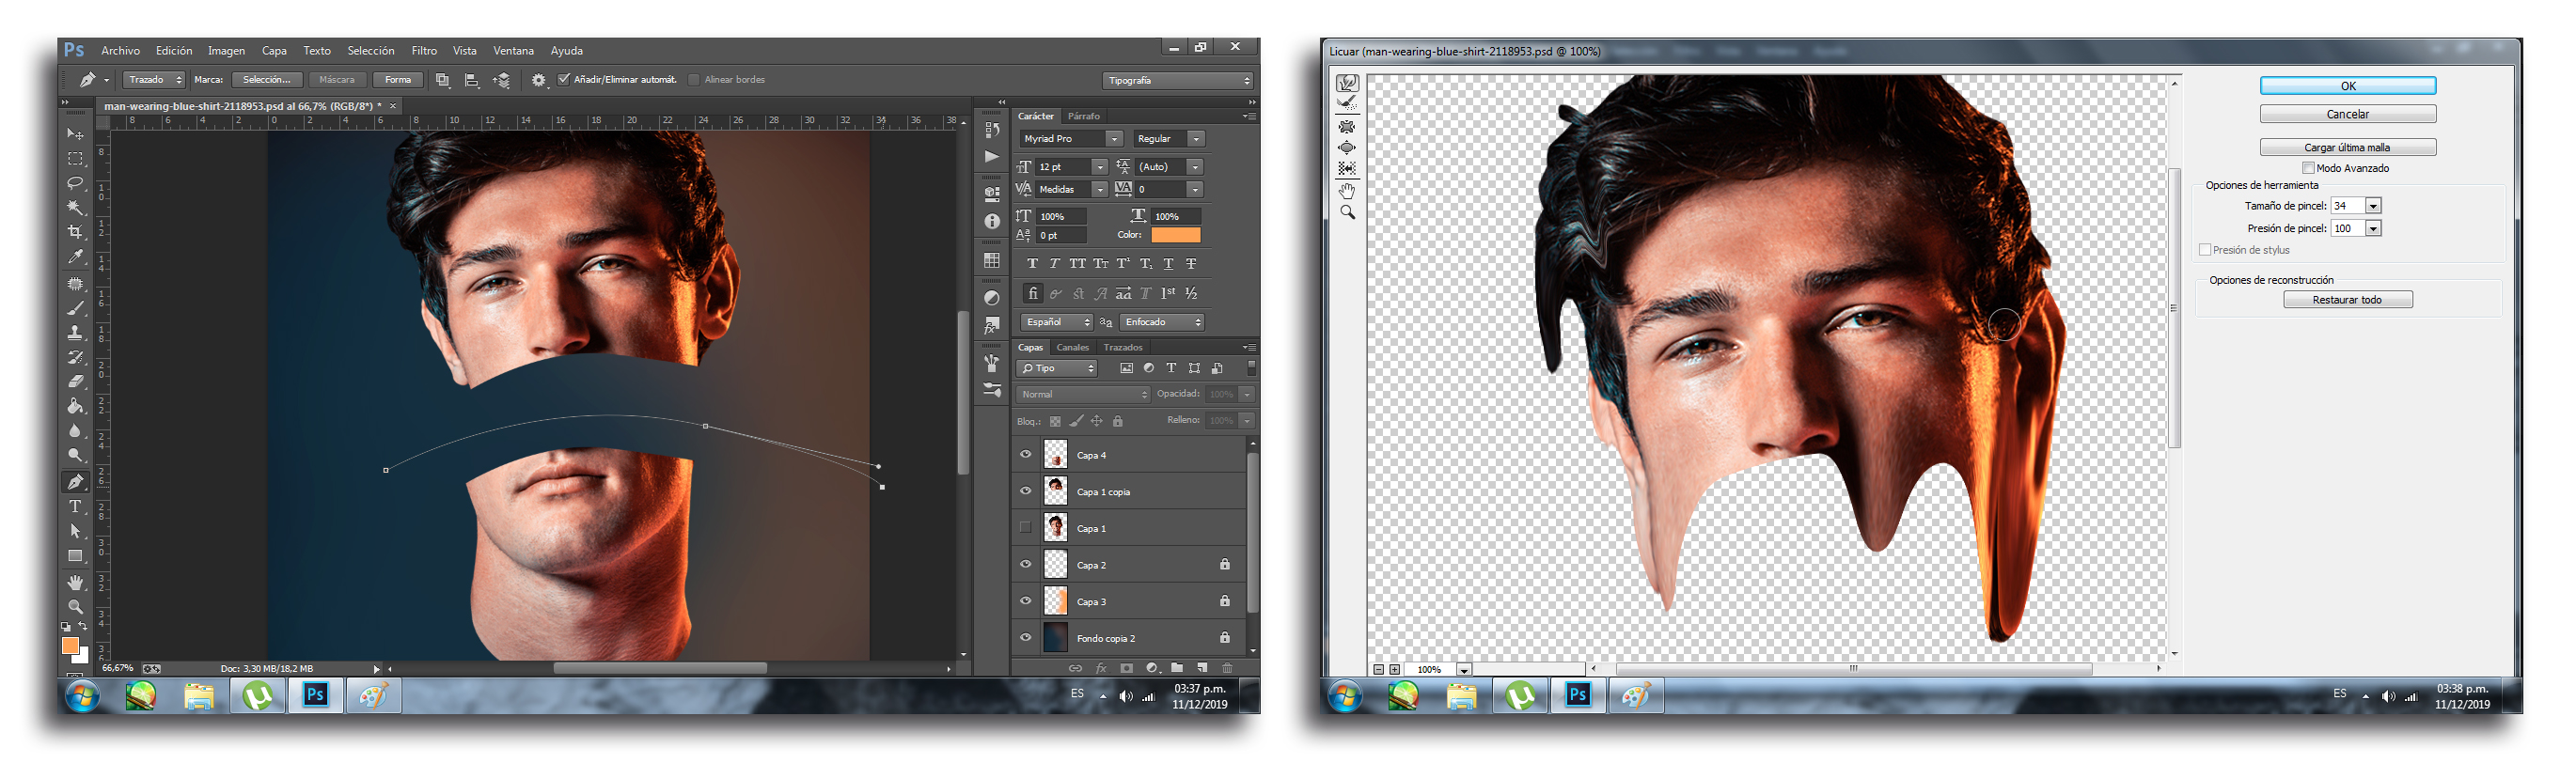Select the Pen tool in toolbar

pyautogui.click(x=75, y=481)
